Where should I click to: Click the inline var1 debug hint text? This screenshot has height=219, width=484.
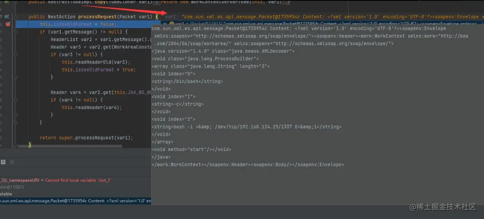tap(324, 17)
